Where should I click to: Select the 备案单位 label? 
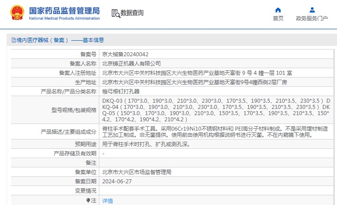pyautogui.click(x=86, y=172)
